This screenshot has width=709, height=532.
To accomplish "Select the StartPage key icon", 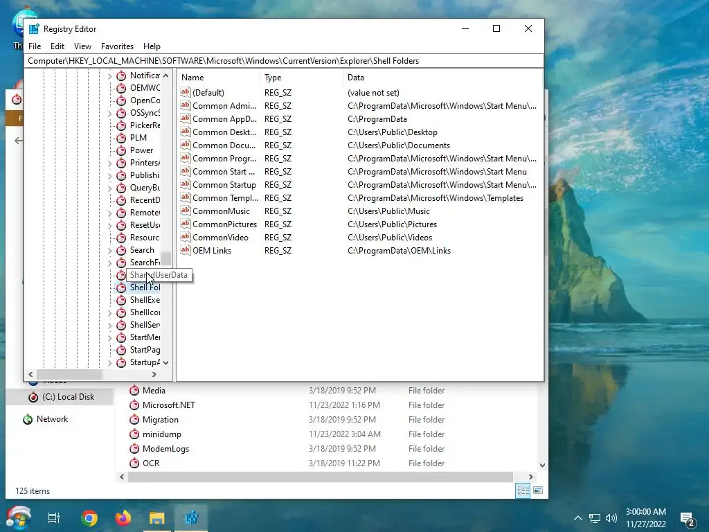I will [x=121, y=350].
